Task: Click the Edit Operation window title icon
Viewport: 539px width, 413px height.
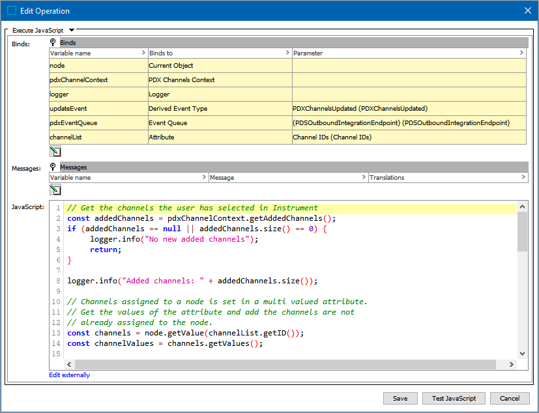Action: (x=12, y=10)
